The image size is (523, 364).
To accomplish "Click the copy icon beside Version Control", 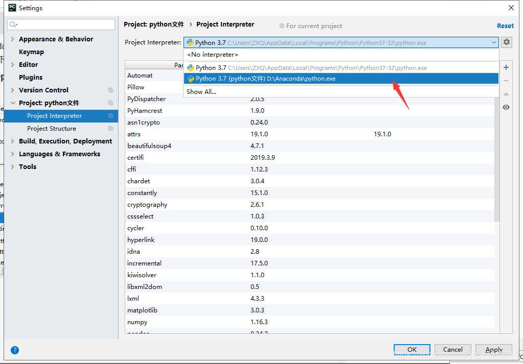I will (x=110, y=90).
